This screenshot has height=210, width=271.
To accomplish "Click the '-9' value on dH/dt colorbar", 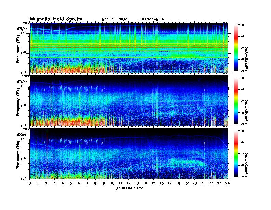I will click(242, 71).
